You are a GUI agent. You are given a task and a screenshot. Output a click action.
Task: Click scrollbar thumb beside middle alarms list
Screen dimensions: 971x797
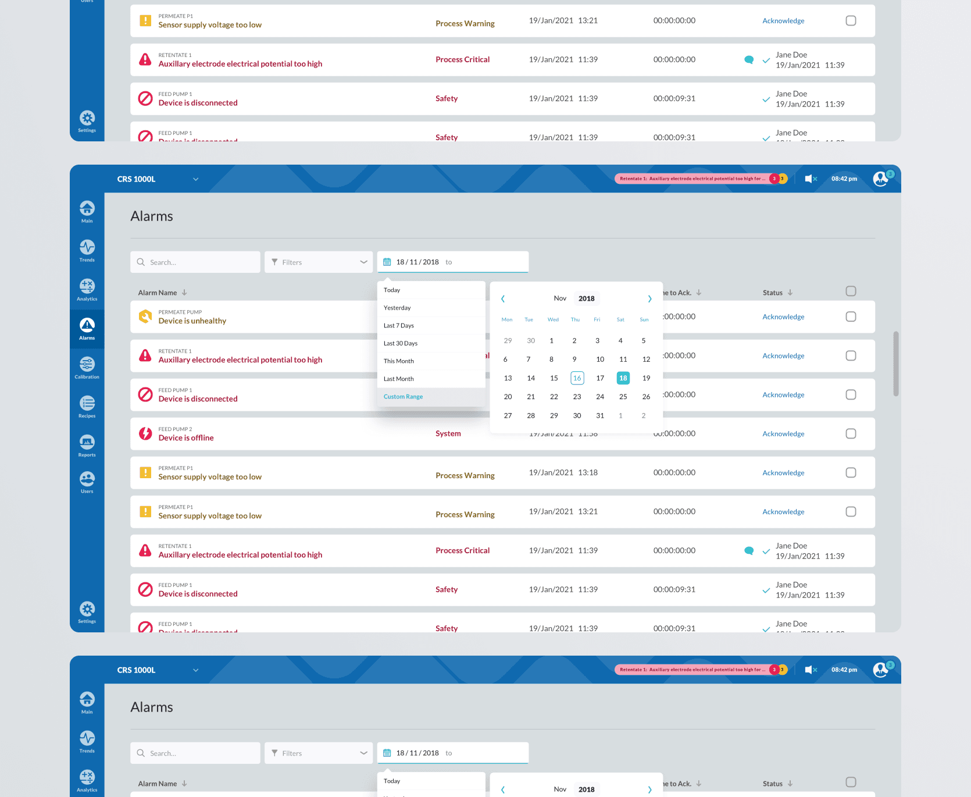[896, 364]
